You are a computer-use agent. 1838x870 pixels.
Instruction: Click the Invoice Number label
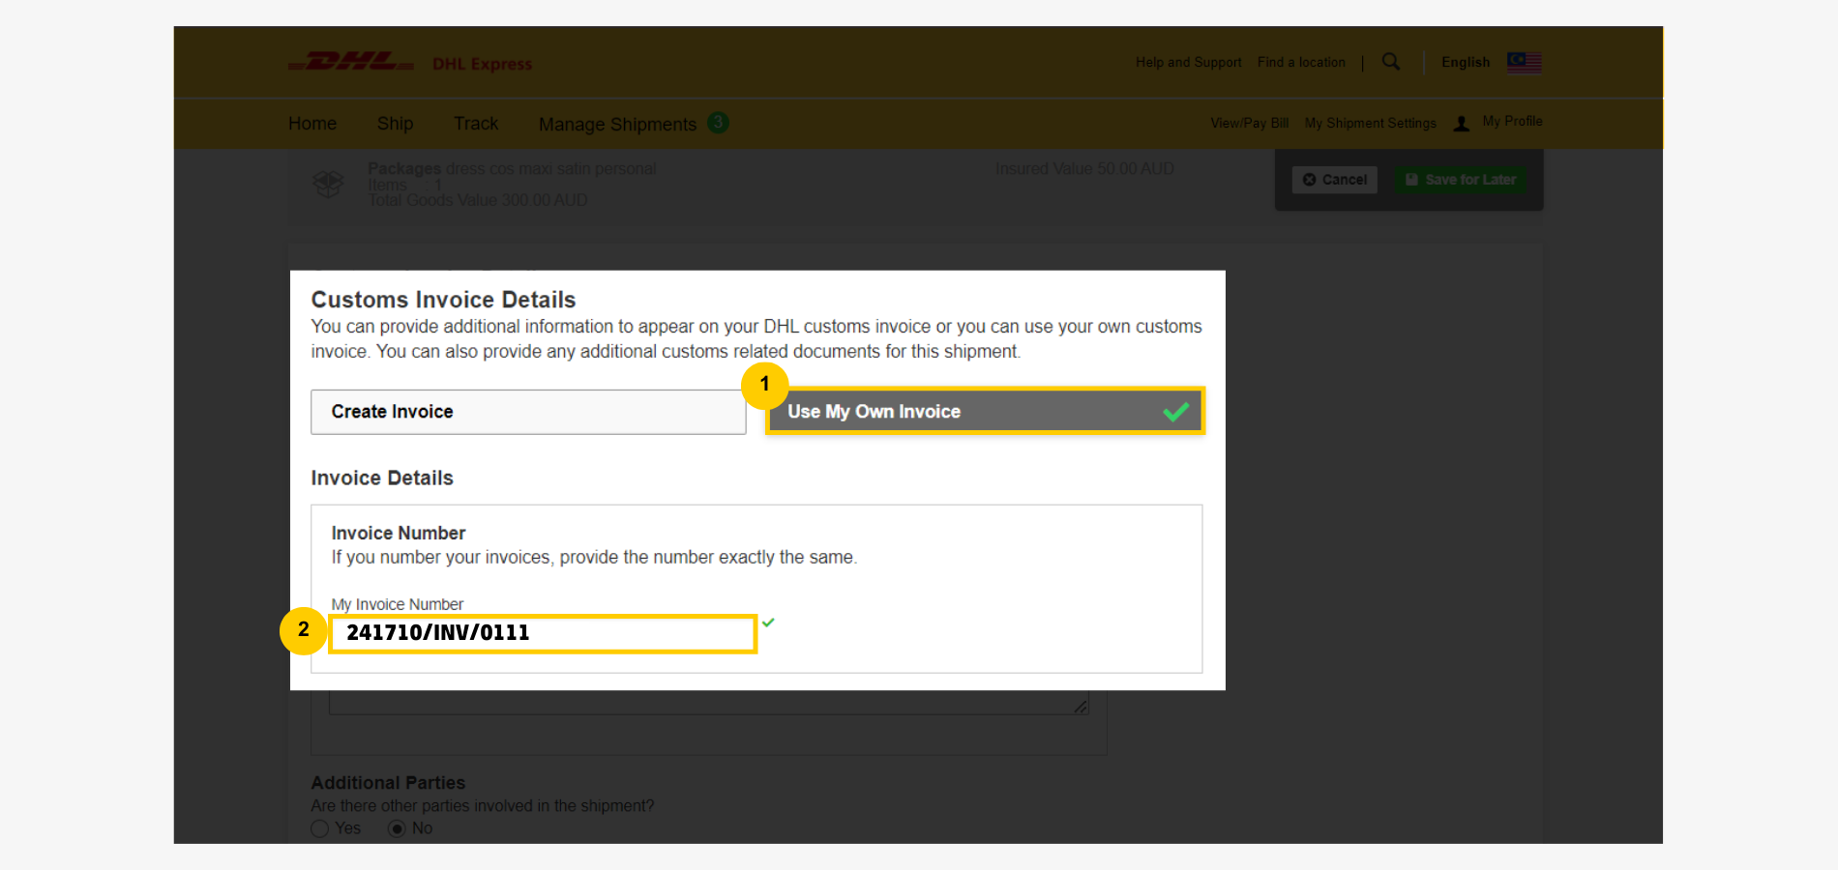pos(399,533)
